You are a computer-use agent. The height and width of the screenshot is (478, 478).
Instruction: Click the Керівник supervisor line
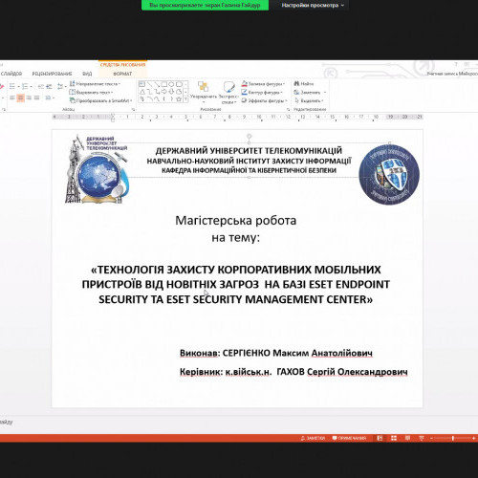[x=293, y=372]
